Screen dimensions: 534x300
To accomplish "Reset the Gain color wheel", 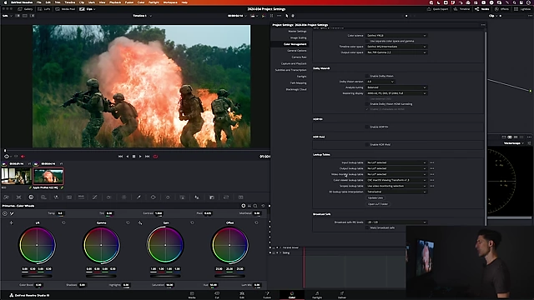I will (192, 222).
